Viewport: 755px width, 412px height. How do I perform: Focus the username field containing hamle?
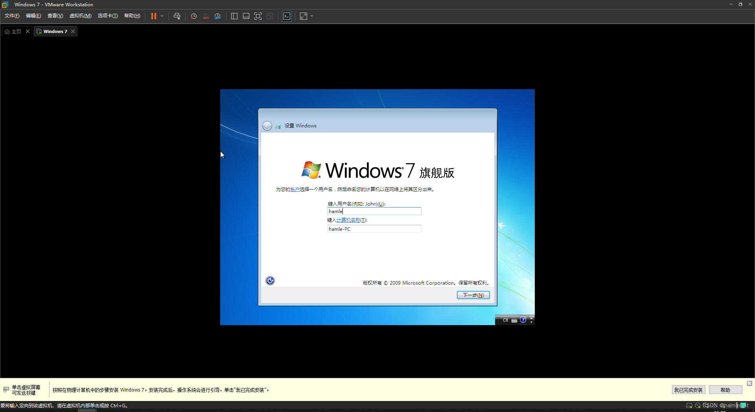click(374, 211)
